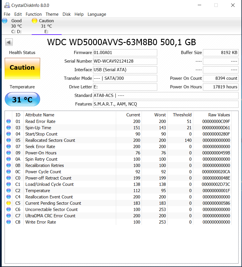This screenshot has width=242, height=267.
Task: Click the Power On Hours field 17819 hours
Action: coord(221,87)
